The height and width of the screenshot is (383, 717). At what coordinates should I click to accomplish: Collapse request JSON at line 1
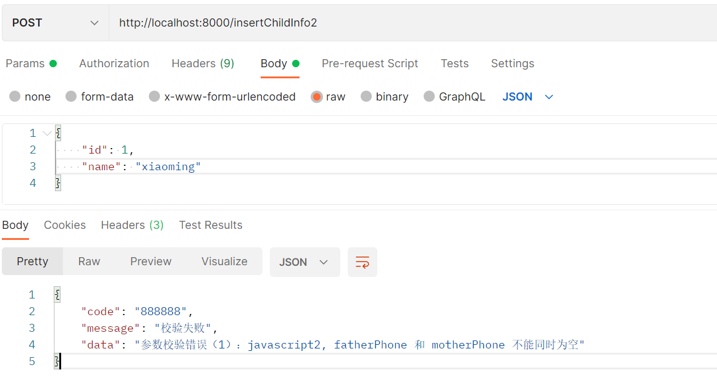(47, 133)
